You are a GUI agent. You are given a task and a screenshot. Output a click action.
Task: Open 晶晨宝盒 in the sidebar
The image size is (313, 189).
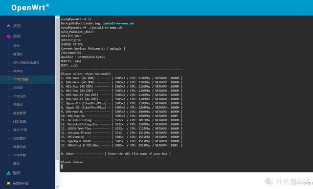click(20, 147)
